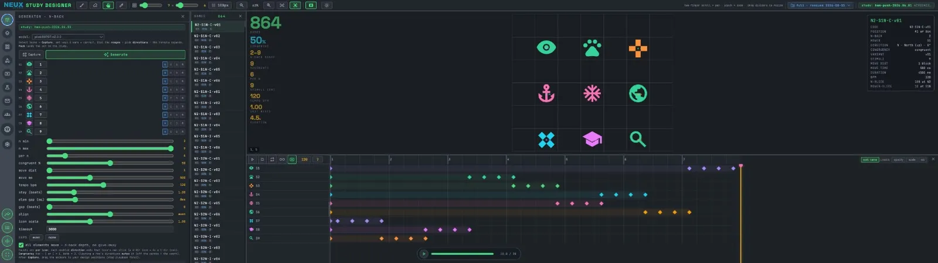Toggle loop button in timeline controls
The height and width of the screenshot is (263, 938).
[x=272, y=159]
